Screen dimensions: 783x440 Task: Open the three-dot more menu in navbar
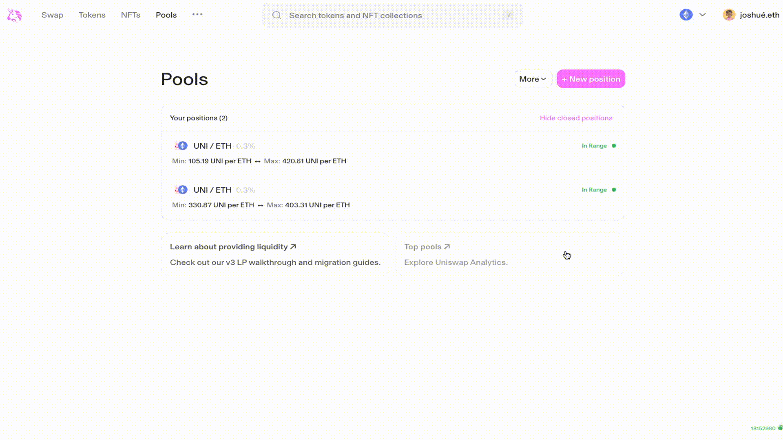tap(197, 14)
